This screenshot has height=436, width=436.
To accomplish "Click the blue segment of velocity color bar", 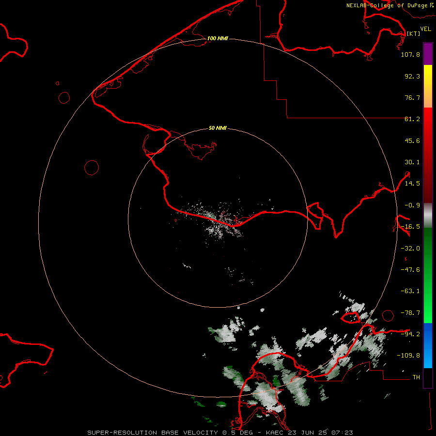I will pyautogui.click(x=428, y=345).
